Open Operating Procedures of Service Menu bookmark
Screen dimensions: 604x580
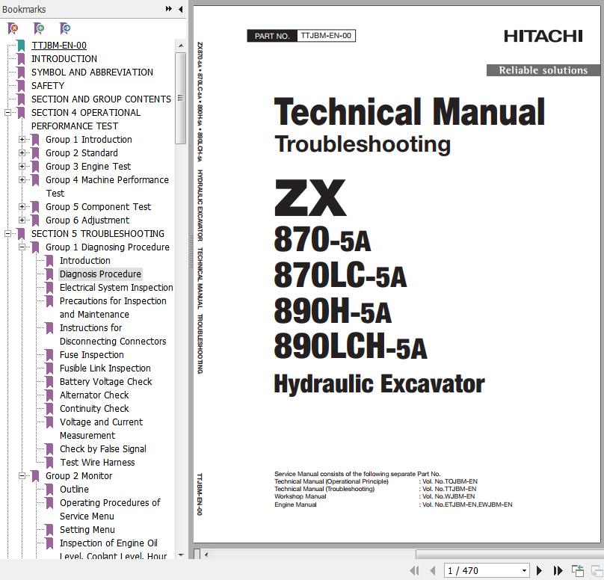click(x=110, y=510)
